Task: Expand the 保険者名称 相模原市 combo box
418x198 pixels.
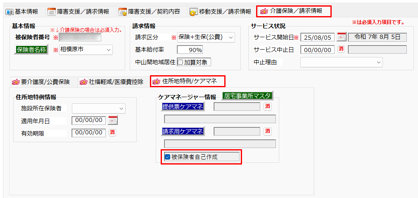Action: point(86,50)
